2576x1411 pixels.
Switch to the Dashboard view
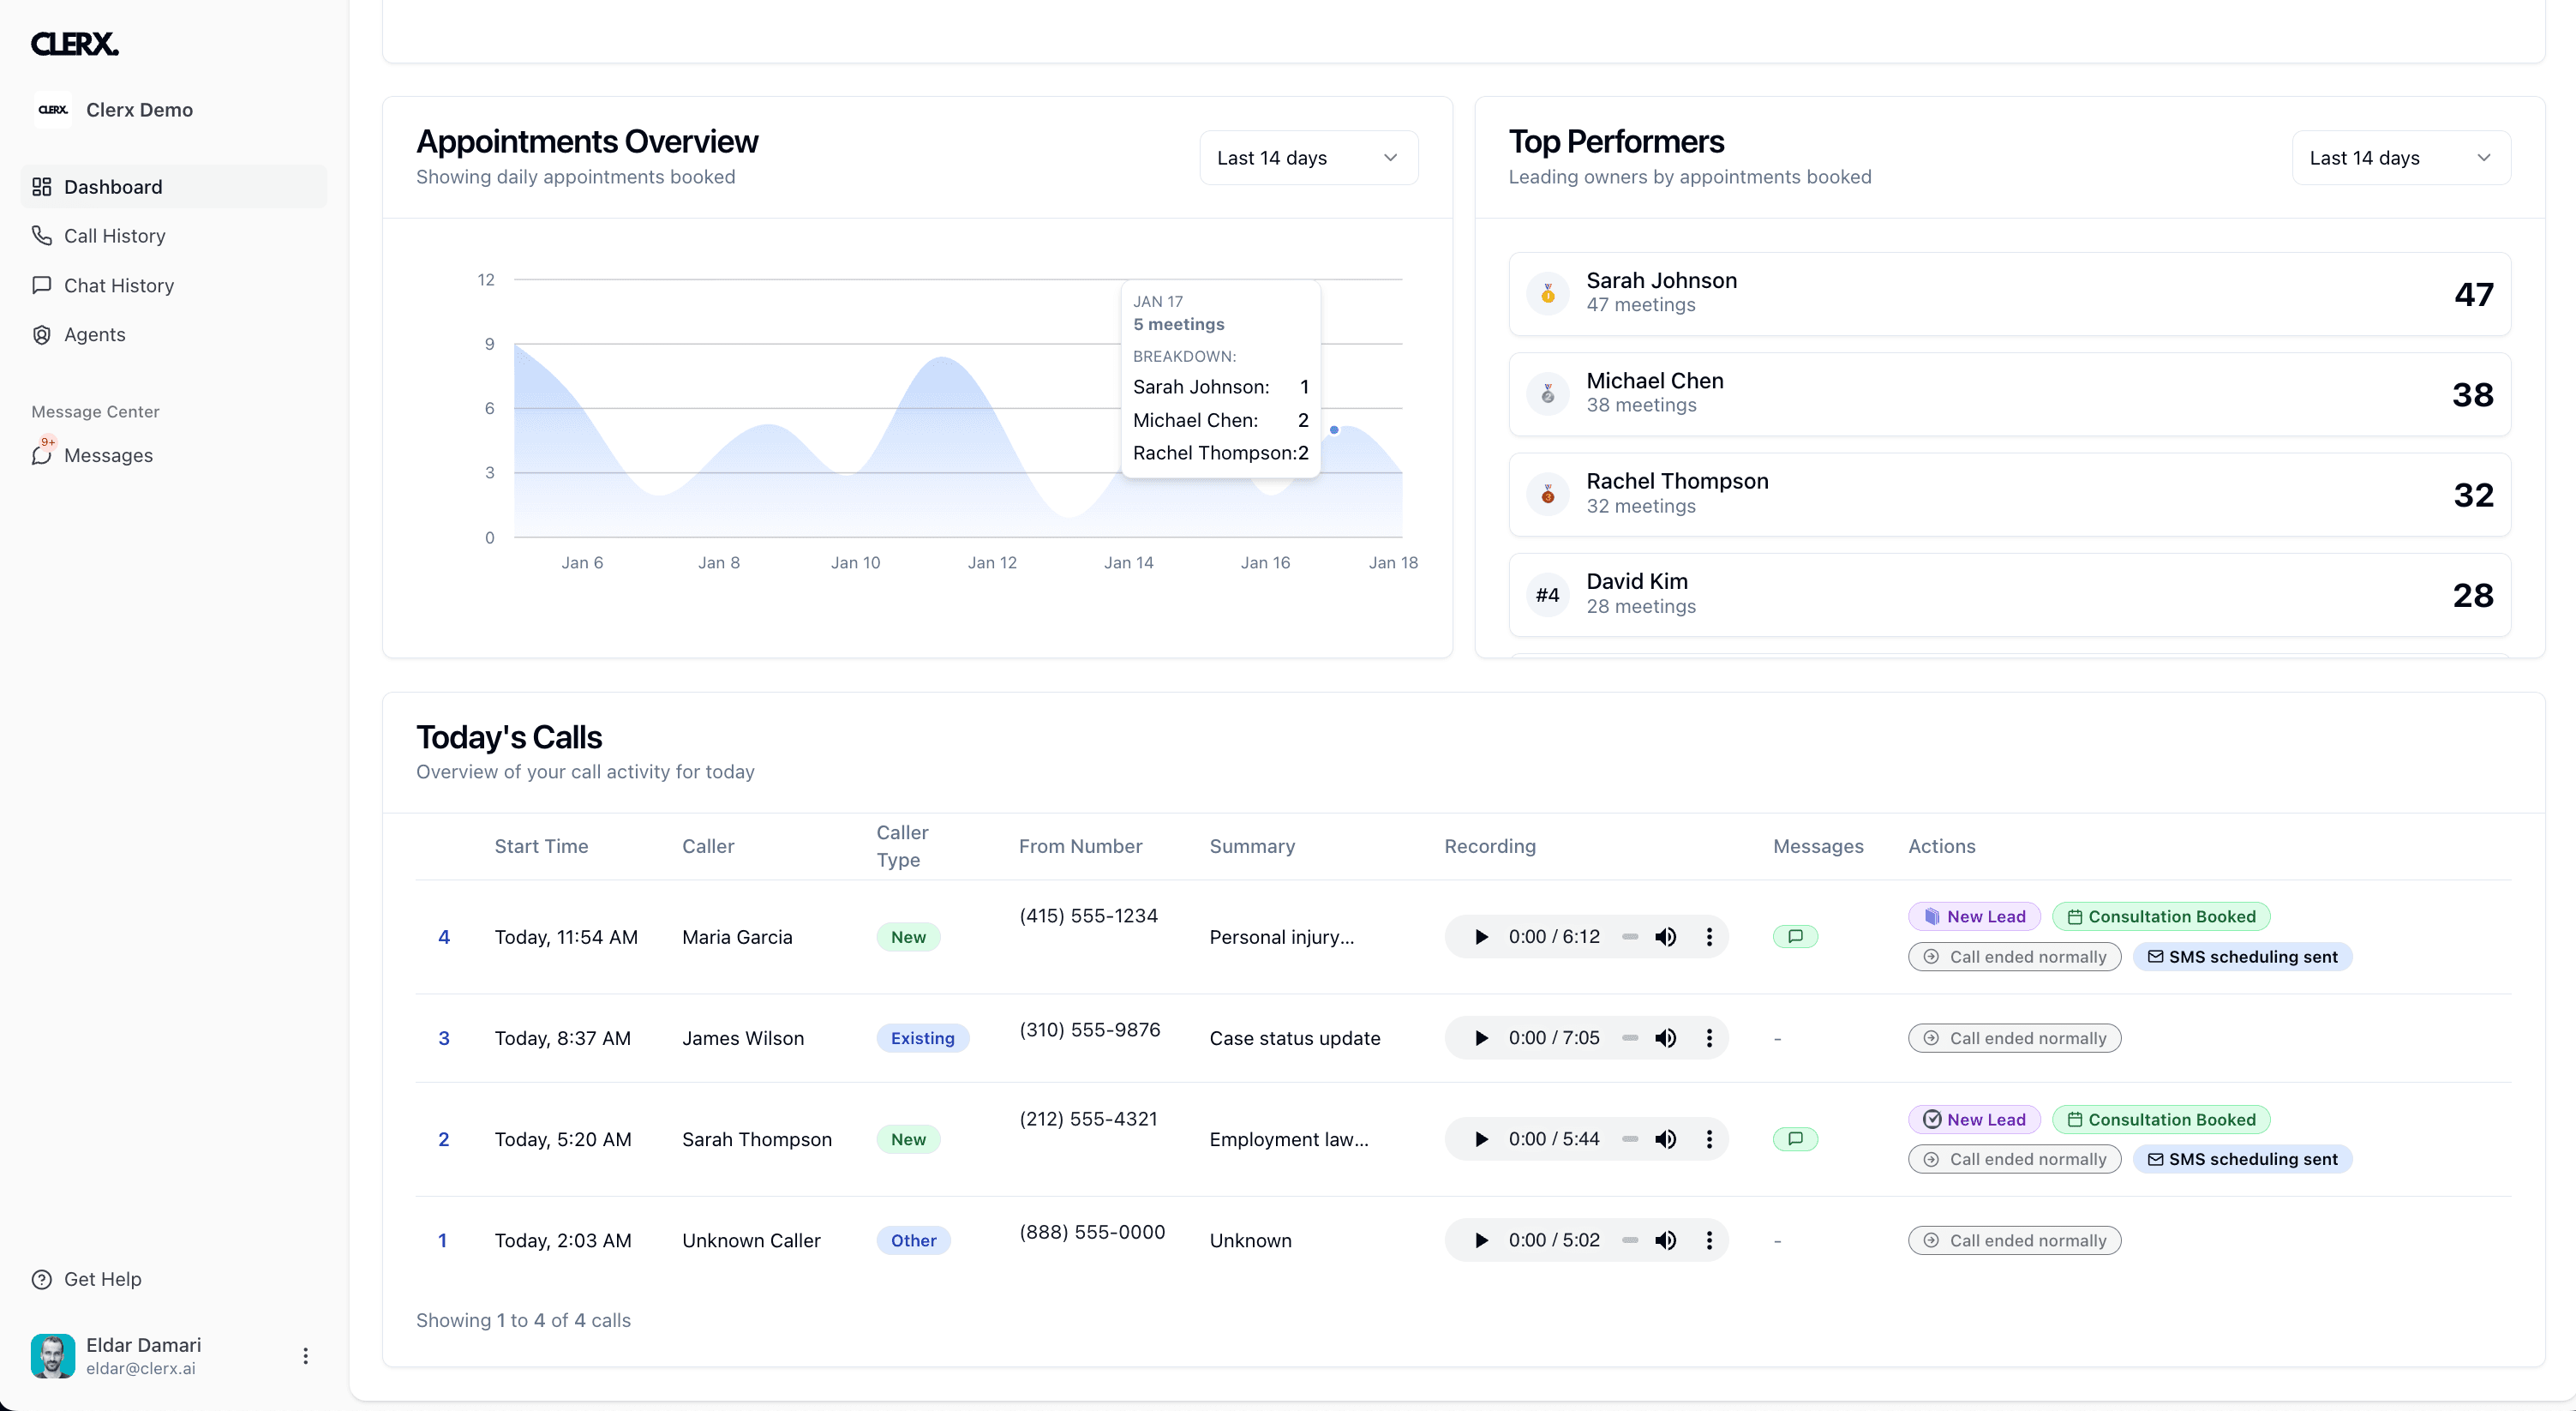113,187
